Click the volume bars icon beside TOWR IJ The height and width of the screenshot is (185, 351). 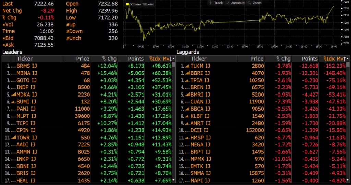tap(13, 138)
